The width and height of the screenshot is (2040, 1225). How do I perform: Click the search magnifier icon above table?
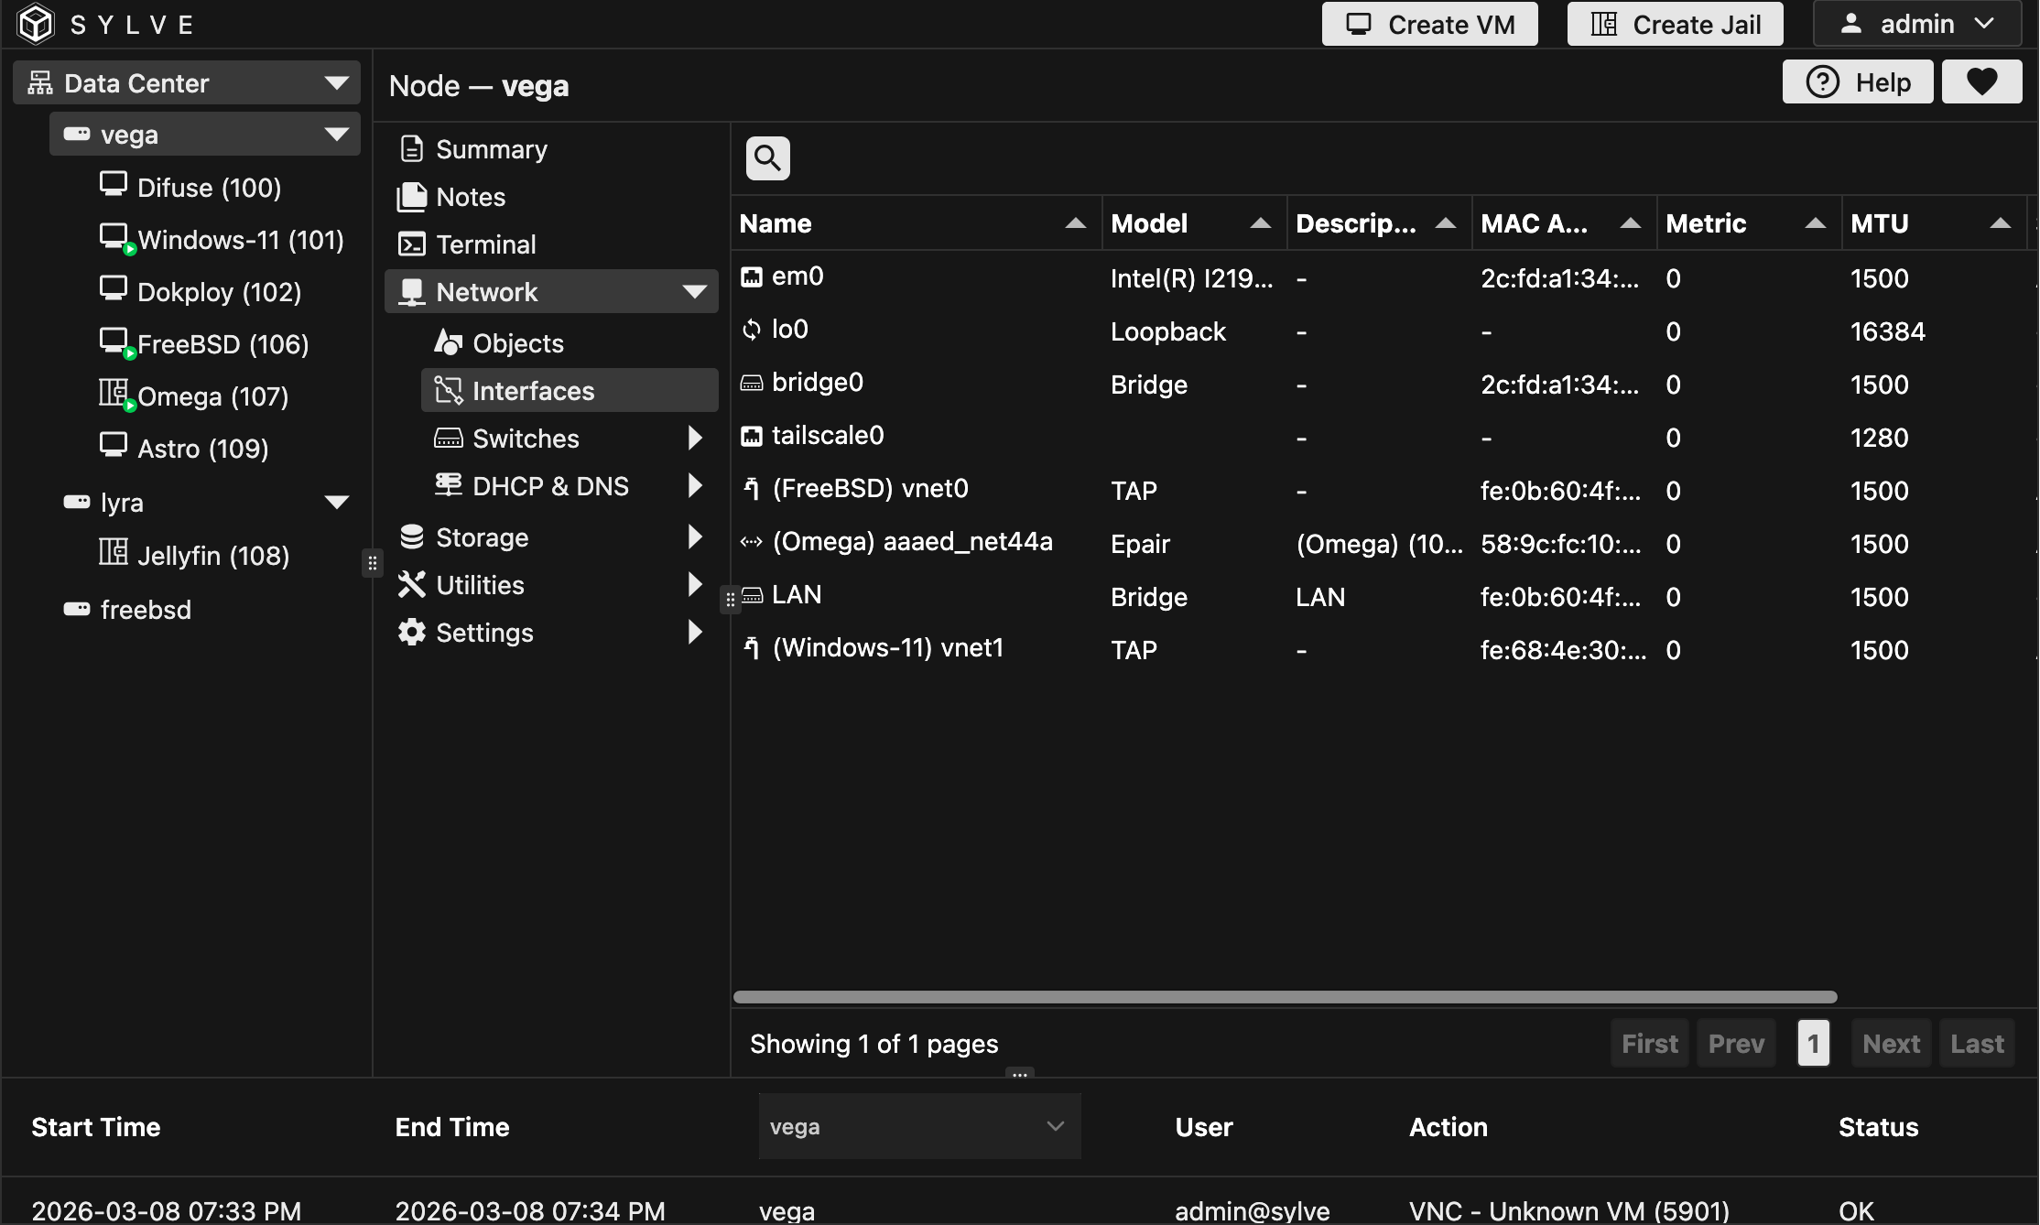[767, 158]
